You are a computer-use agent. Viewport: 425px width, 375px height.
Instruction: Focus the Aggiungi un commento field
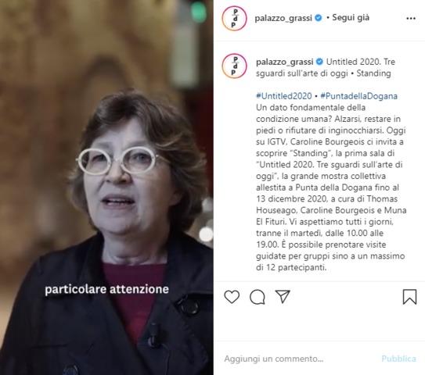pos(274,359)
